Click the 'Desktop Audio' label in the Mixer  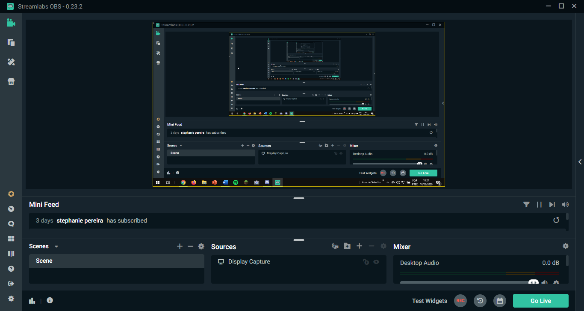coord(419,263)
